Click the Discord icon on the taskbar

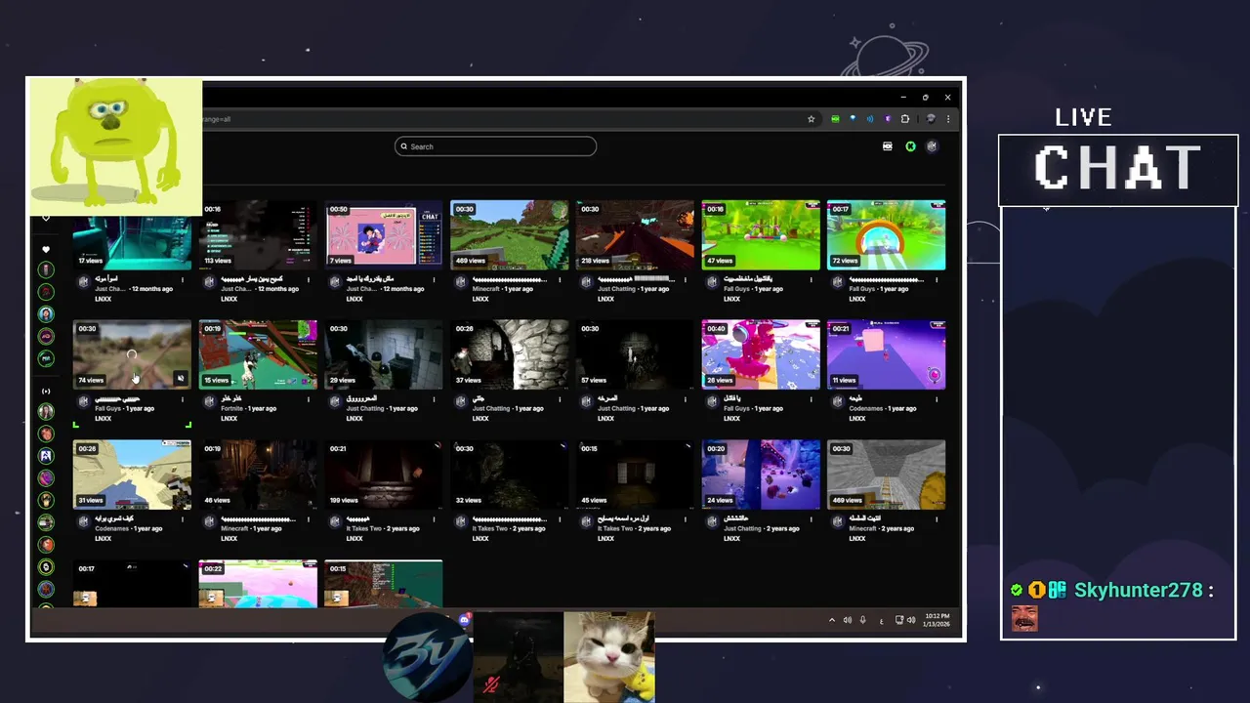pyautogui.click(x=464, y=619)
